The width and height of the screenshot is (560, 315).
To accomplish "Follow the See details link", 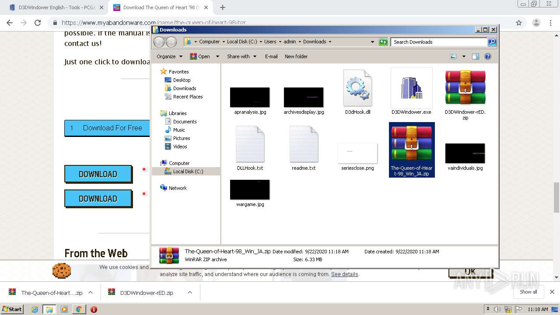I will [345, 274].
